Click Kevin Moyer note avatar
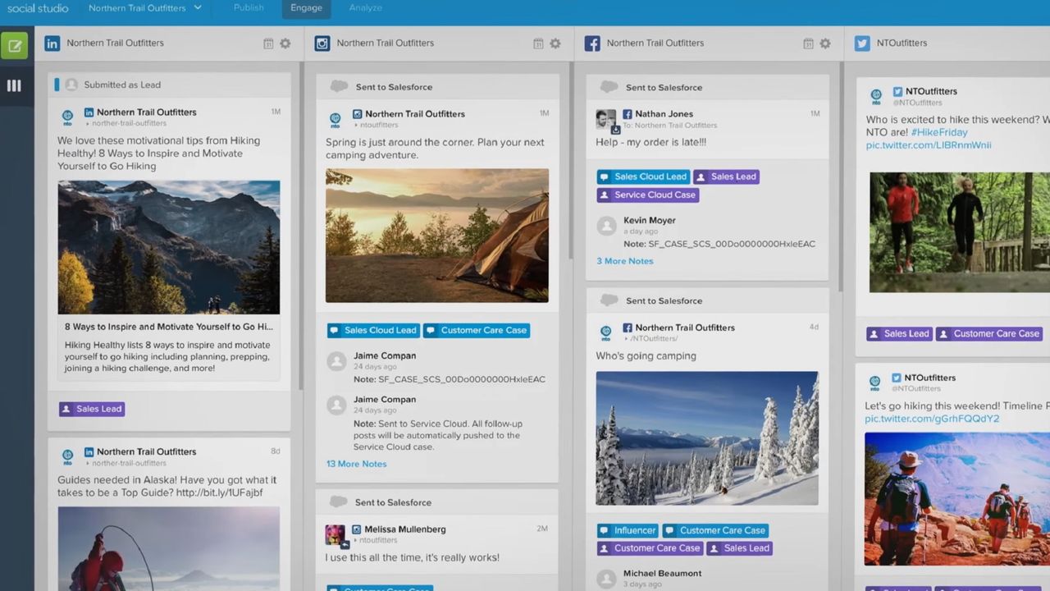 [x=606, y=226]
